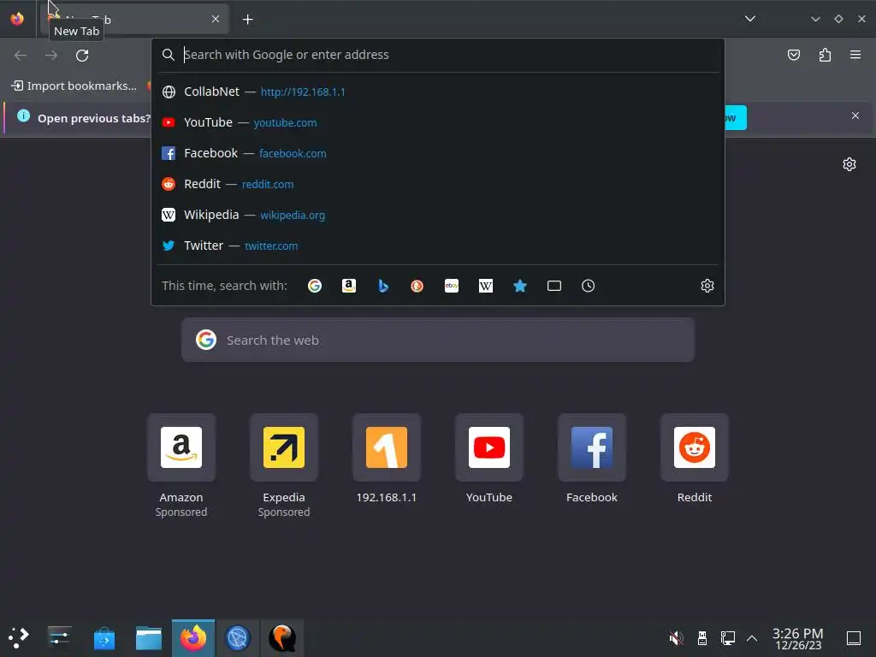Select YouTube suggestion youtube.com
The width and height of the screenshot is (876, 657).
(x=438, y=122)
